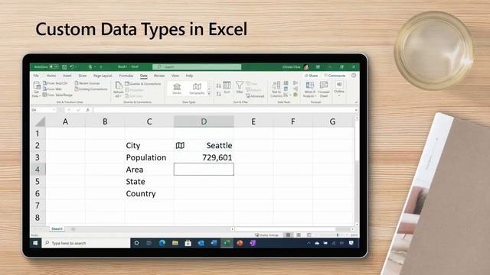Sort ascending A to Z
Image resolution: width=490 pixels, height=275 pixels.
click(x=218, y=86)
